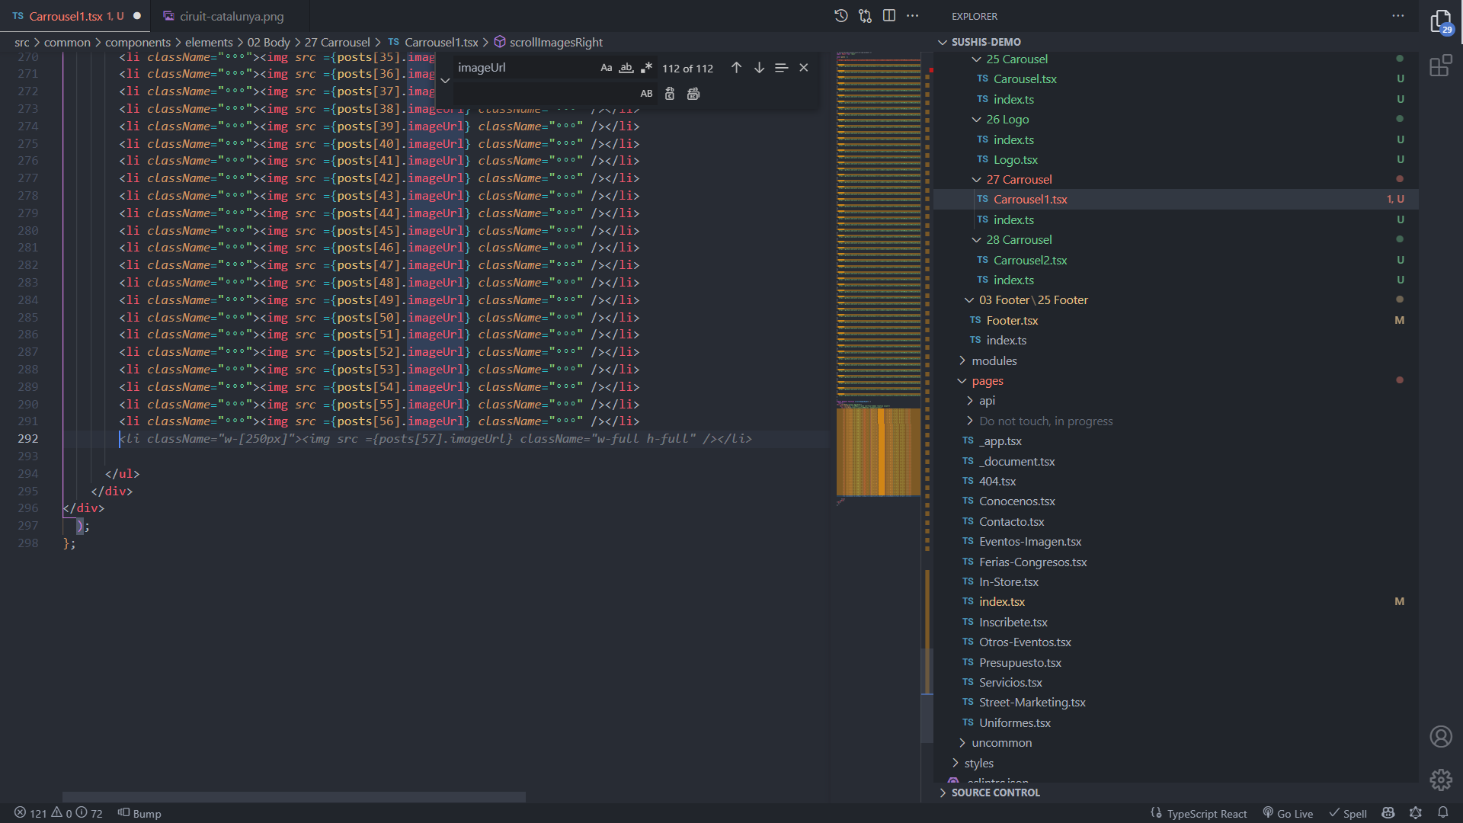Collapse the 28 Carrousel folder
Screen dimensions: 1463x823
pos(976,240)
